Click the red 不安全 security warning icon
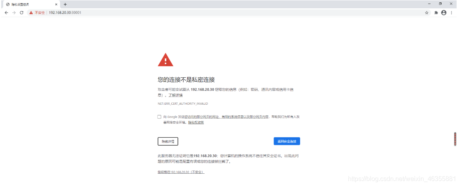This screenshot has width=459, height=186. tap(31, 13)
